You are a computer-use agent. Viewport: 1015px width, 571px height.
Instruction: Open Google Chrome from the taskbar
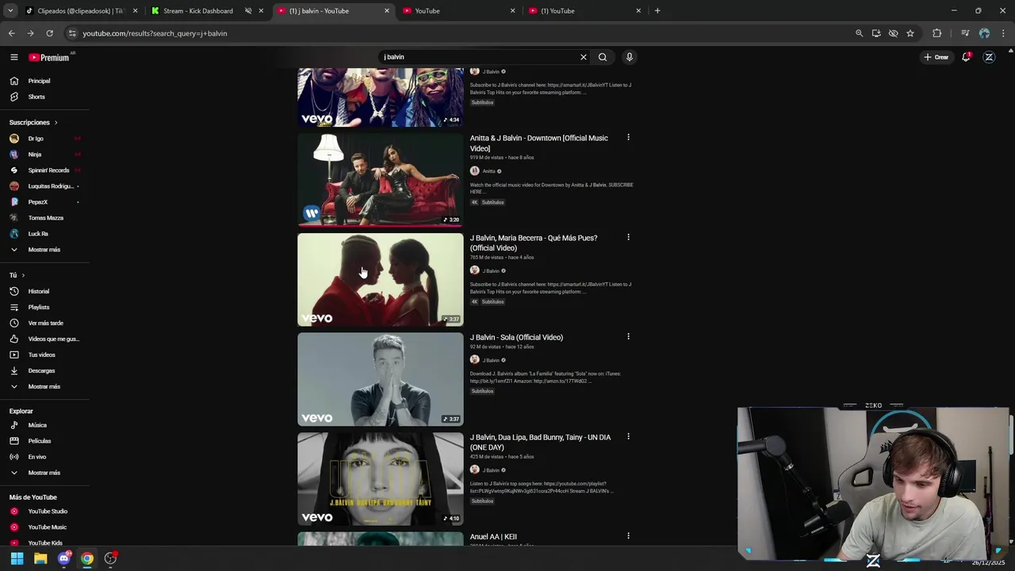pos(87,558)
